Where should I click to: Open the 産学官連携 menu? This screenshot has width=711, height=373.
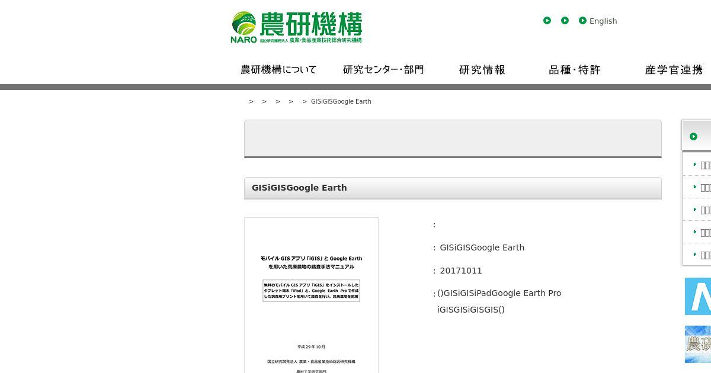pos(674,70)
